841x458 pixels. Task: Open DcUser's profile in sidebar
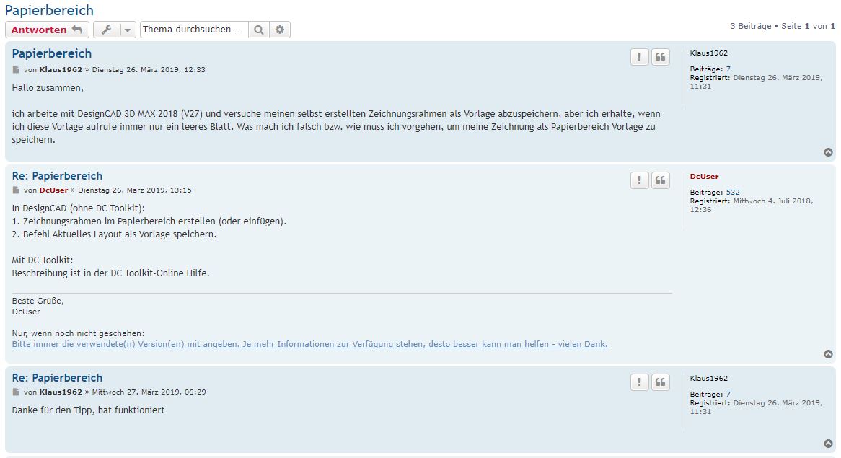(x=704, y=176)
